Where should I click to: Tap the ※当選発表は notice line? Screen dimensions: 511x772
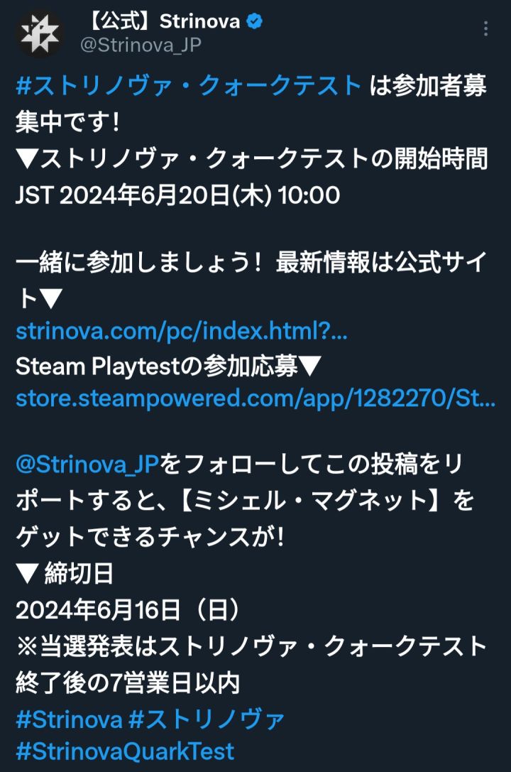(x=251, y=646)
